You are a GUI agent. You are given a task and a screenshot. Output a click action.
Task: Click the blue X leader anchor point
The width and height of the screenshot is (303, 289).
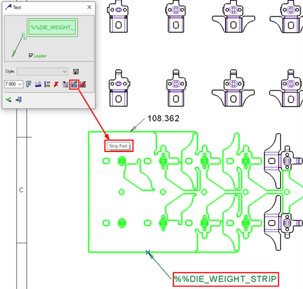click(x=148, y=252)
